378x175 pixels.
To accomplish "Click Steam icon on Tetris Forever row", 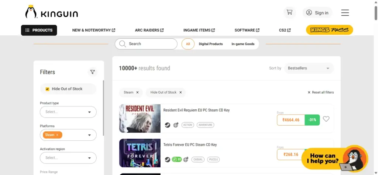I will [167, 160].
